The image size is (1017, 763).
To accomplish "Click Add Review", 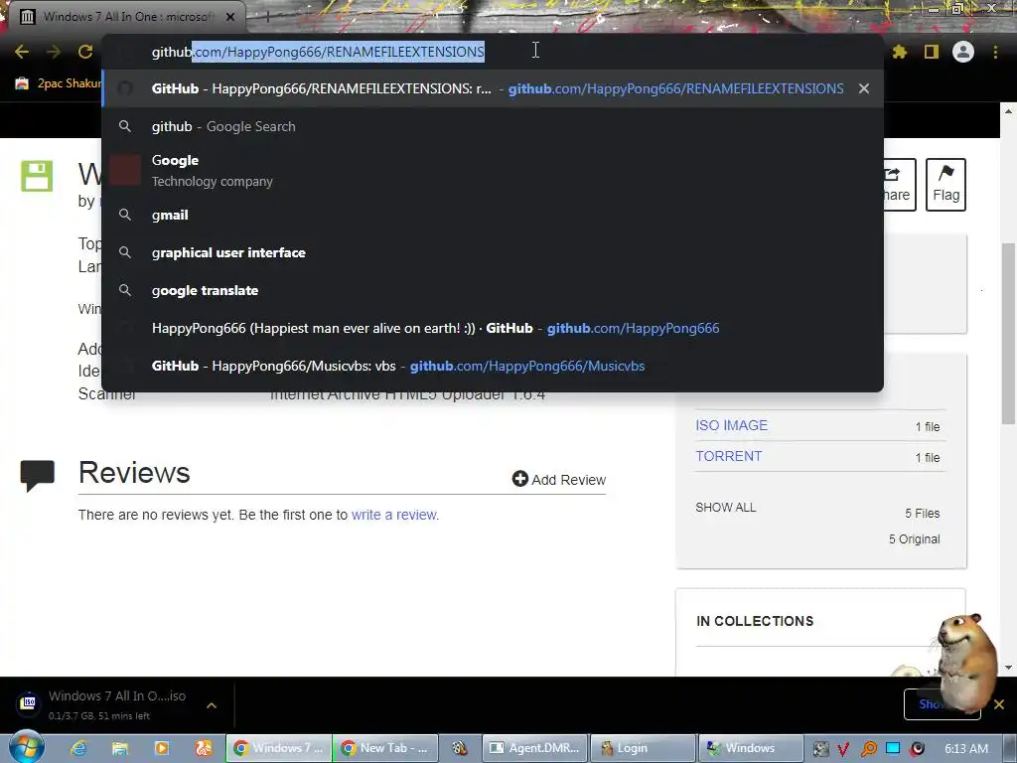I will [558, 480].
